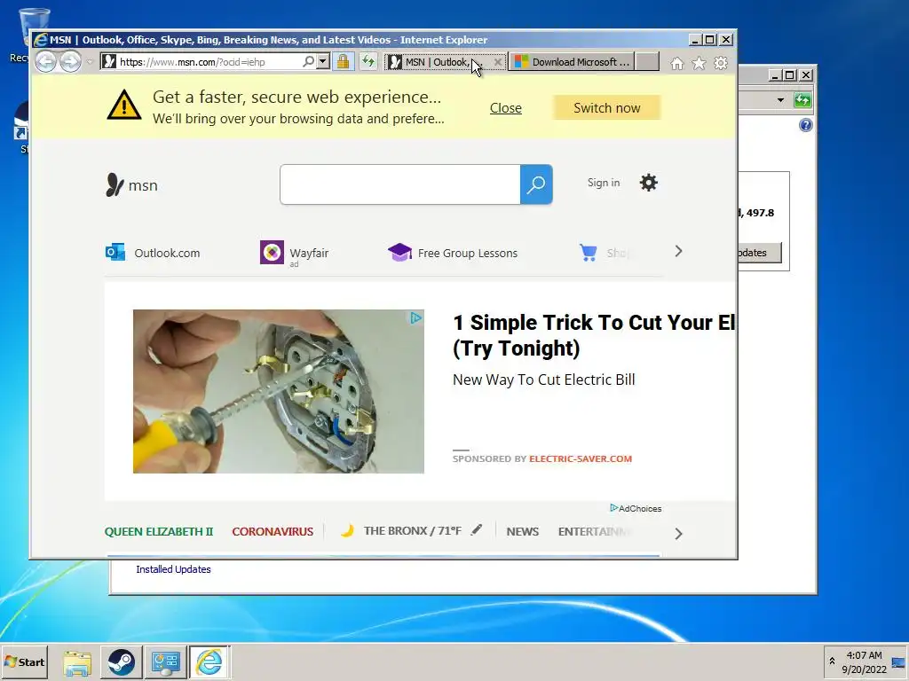Click the security lock icon
Viewport: 909px width, 681px height.
tap(344, 61)
